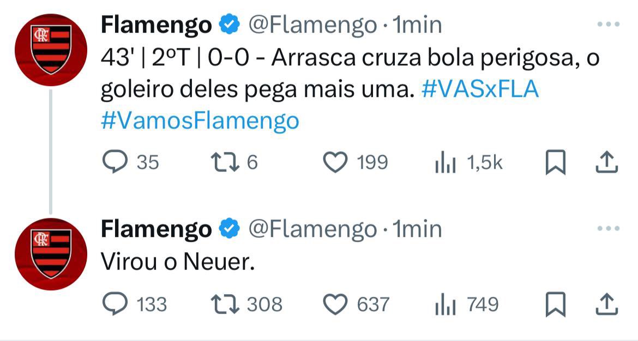Like the 'Virou o Neuer.' tweet
Viewport: 638px width, 341px height.
click(335, 304)
